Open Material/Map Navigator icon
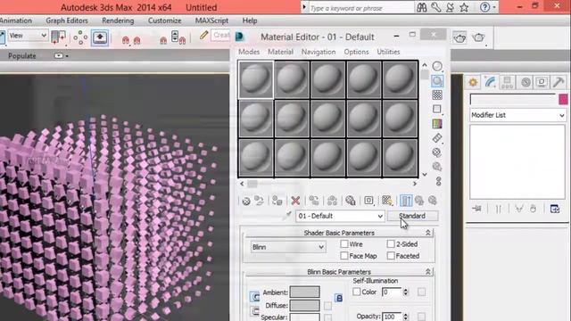 pyautogui.click(x=438, y=181)
